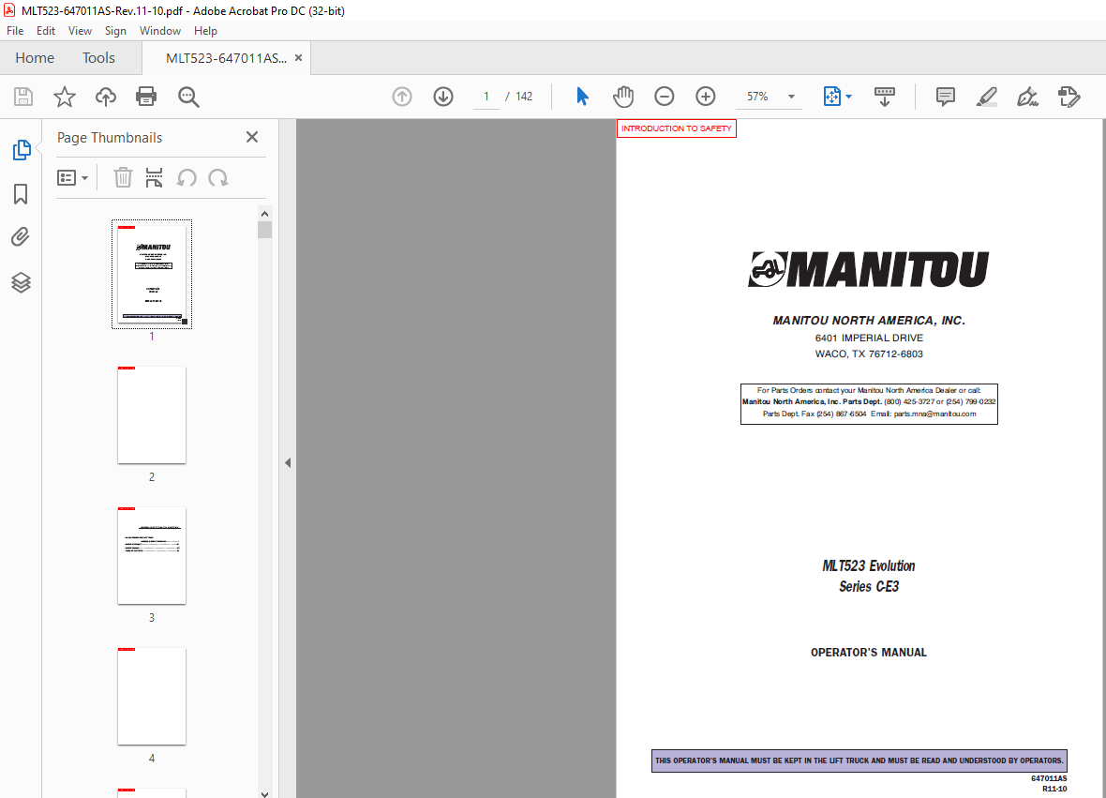Switch to the Home tab
The width and height of the screenshot is (1106, 798).
point(35,58)
